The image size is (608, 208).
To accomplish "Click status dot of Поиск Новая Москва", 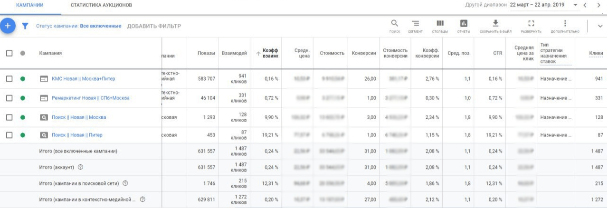I will [x=22, y=117].
